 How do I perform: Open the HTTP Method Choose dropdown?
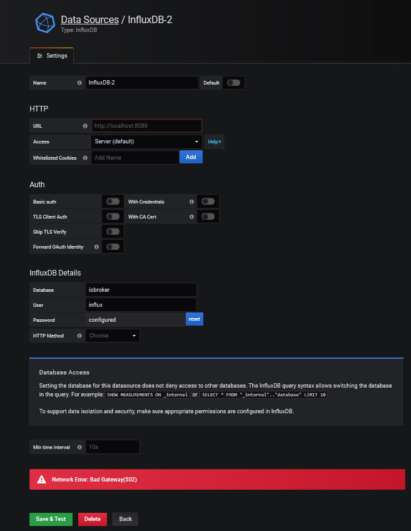pyautogui.click(x=113, y=336)
